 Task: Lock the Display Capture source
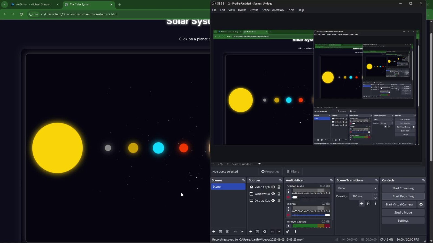[x=279, y=201]
